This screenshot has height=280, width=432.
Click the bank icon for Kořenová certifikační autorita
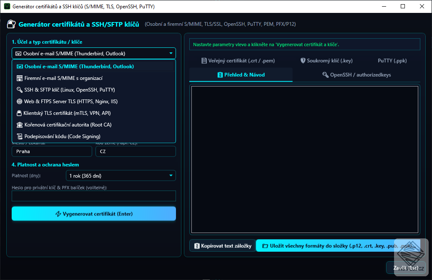(x=20, y=125)
